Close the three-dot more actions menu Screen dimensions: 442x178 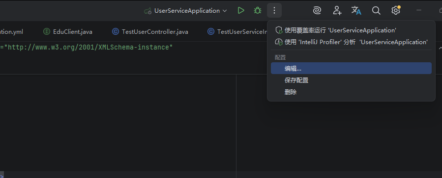click(x=274, y=11)
